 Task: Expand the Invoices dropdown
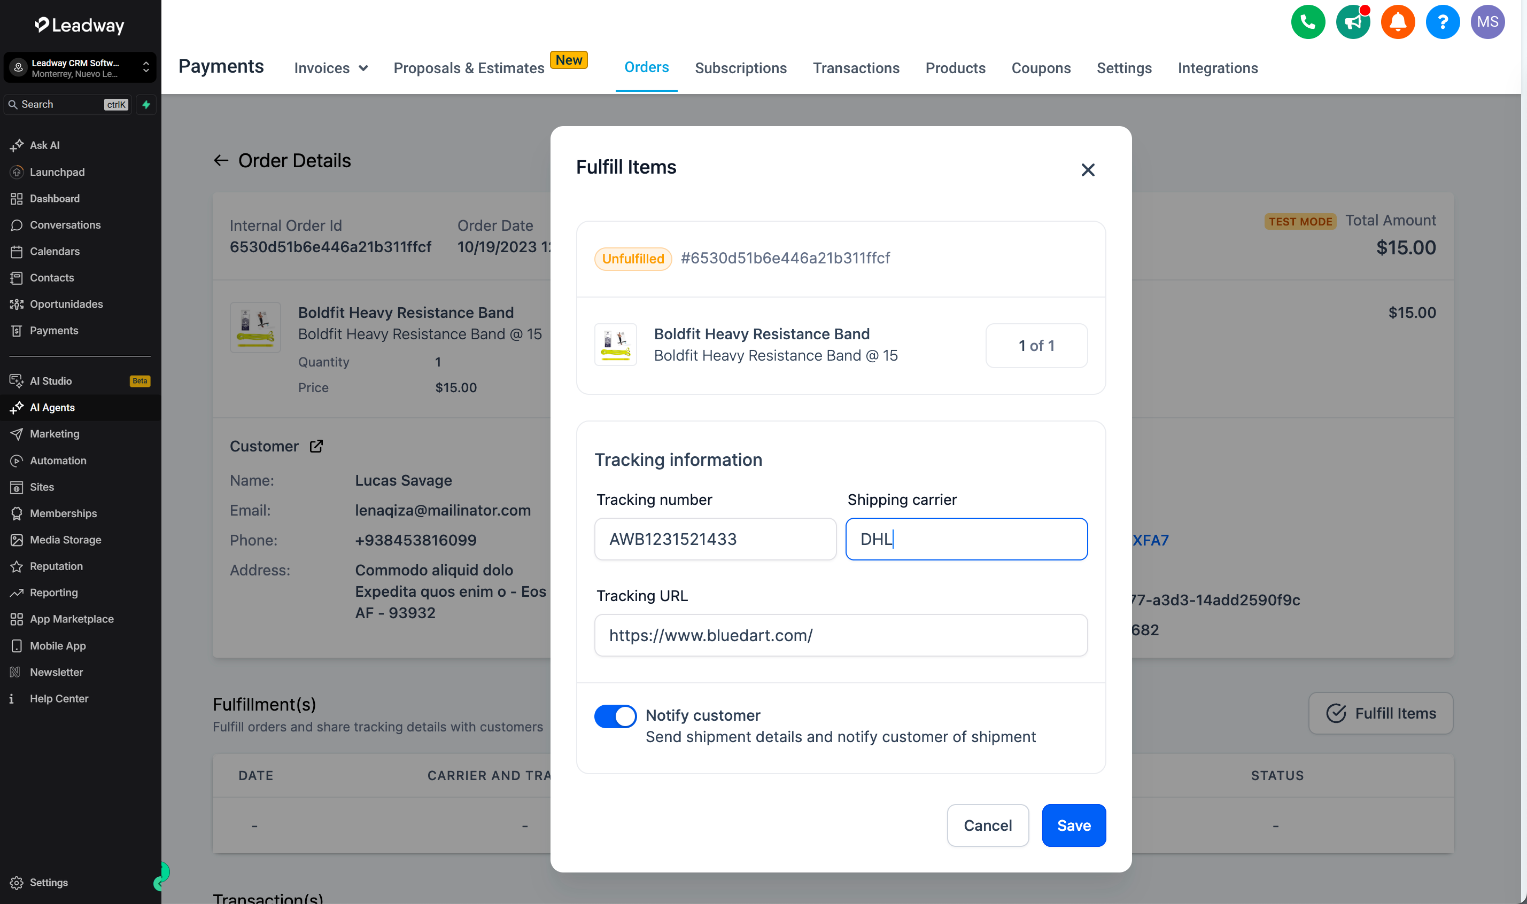click(x=331, y=68)
